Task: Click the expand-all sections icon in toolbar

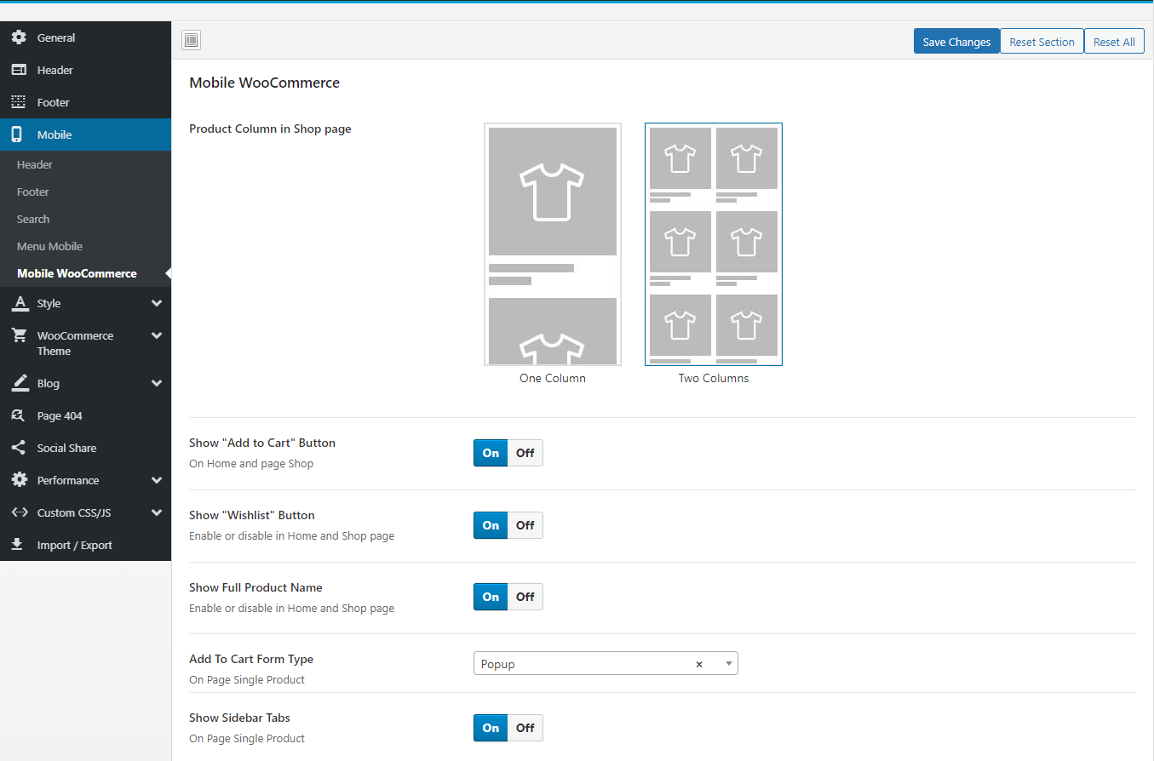Action: tap(192, 40)
